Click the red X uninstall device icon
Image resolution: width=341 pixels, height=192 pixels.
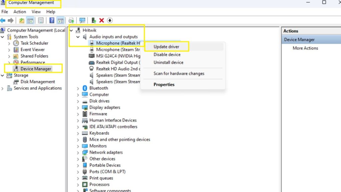coord(102,20)
